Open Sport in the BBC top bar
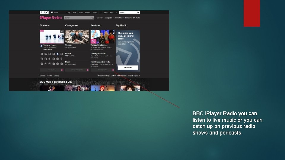 (81, 12)
